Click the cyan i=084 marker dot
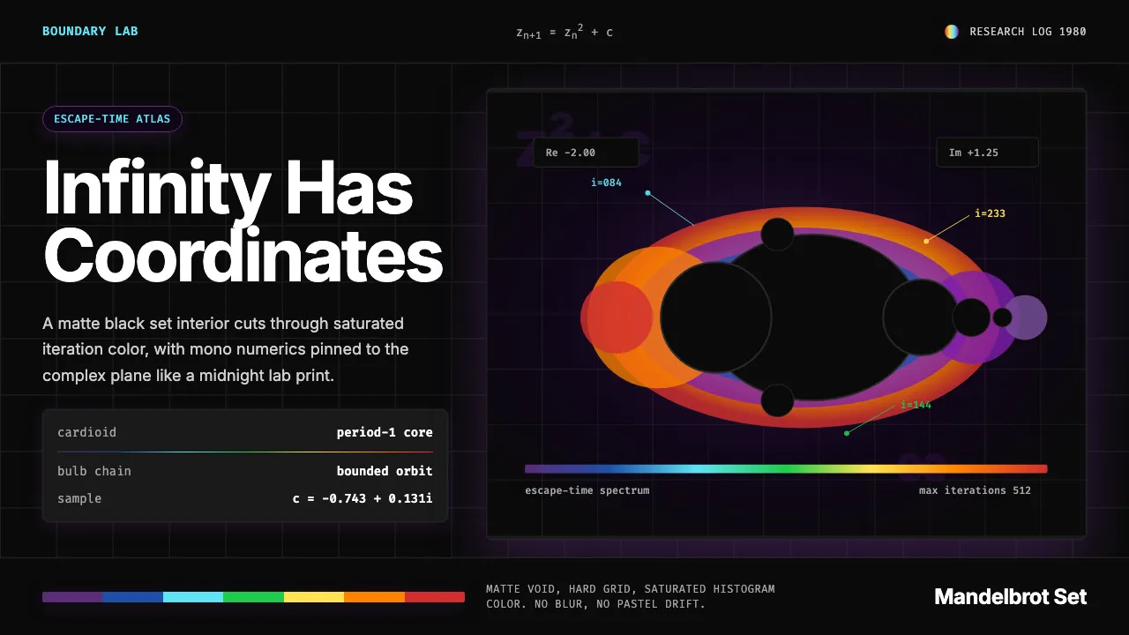The width and height of the screenshot is (1129, 635). coord(647,193)
